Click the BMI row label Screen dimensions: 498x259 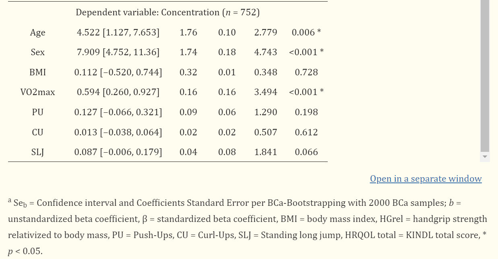coord(37,73)
